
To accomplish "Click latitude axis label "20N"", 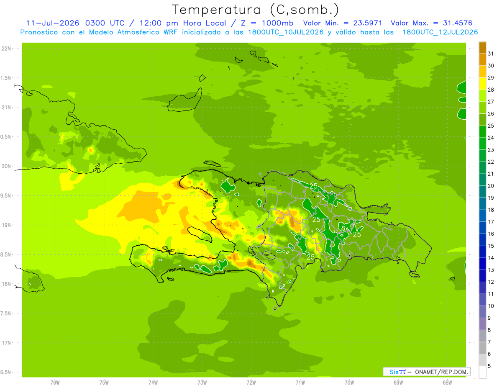I will (7, 166).
